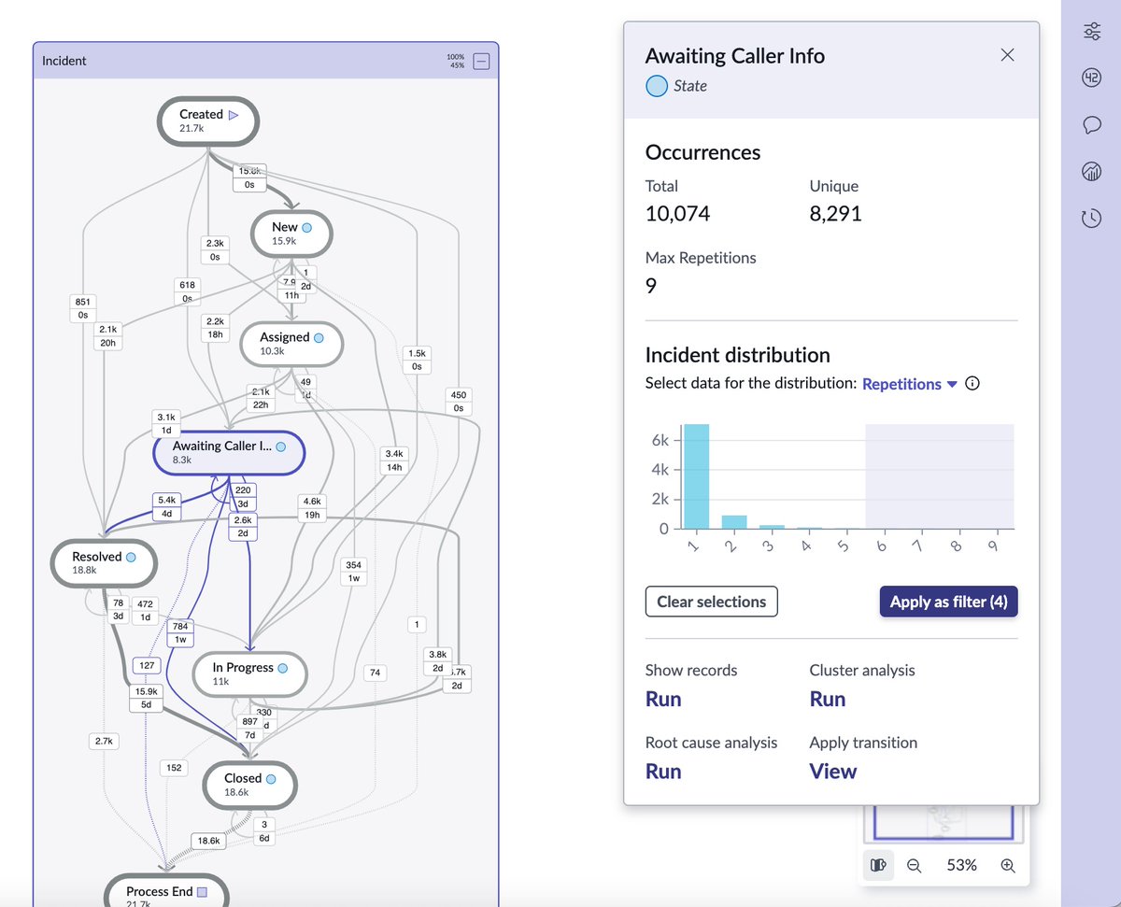Click the 2.3k transition label
The height and width of the screenshot is (907, 1121).
click(215, 249)
